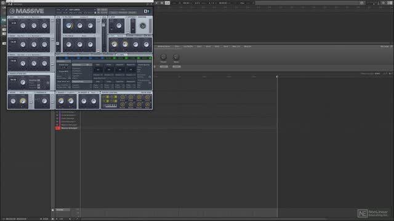Open the Massive preset name dropdown
The height and width of the screenshot is (221, 394).
82,10
